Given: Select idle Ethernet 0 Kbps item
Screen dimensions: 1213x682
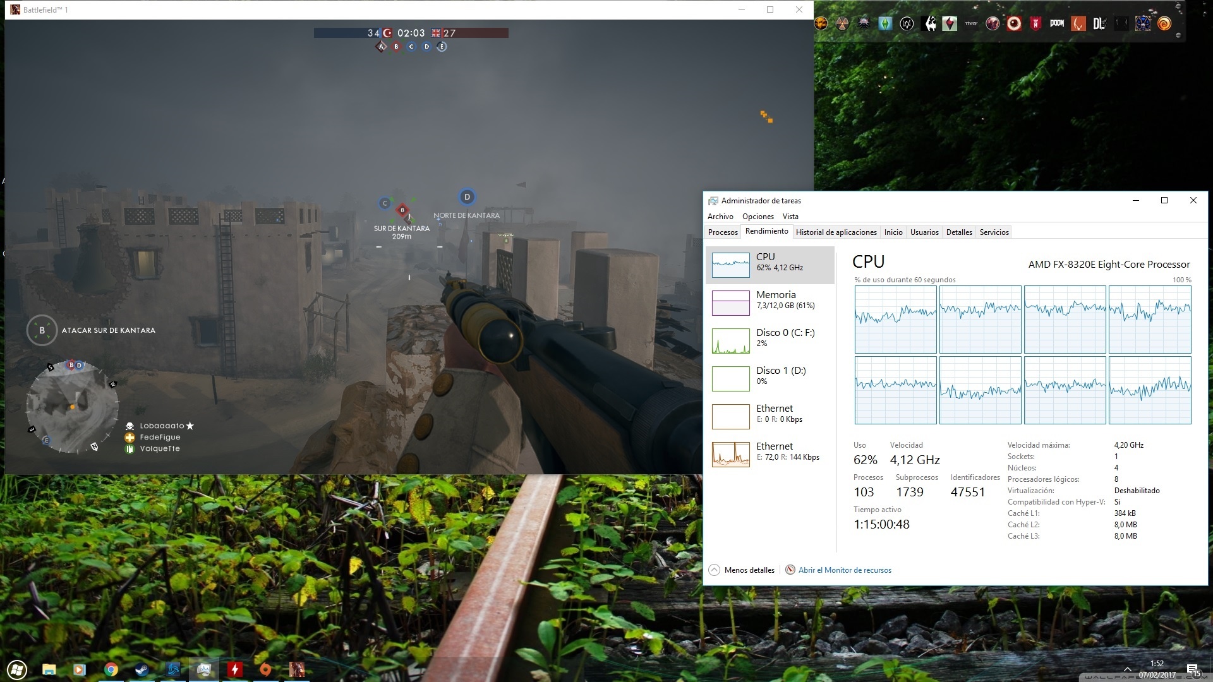Looking at the screenshot, I should (x=769, y=416).
